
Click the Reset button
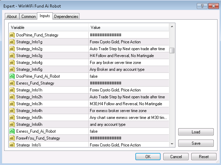click(204, 157)
